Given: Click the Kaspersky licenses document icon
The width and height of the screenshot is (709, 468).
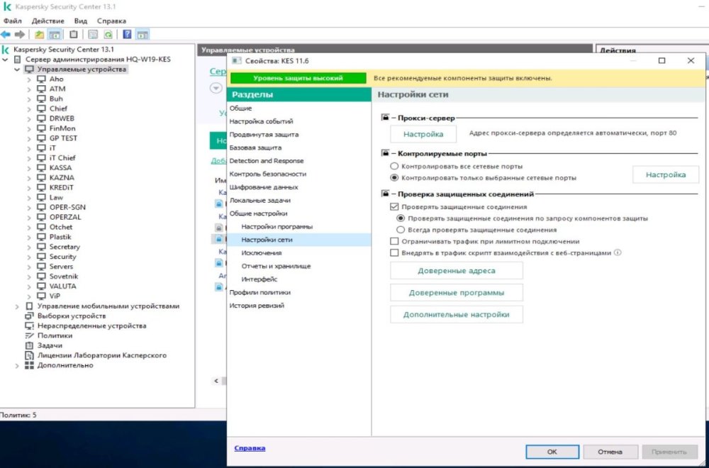Looking at the screenshot, I should coord(29,355).
